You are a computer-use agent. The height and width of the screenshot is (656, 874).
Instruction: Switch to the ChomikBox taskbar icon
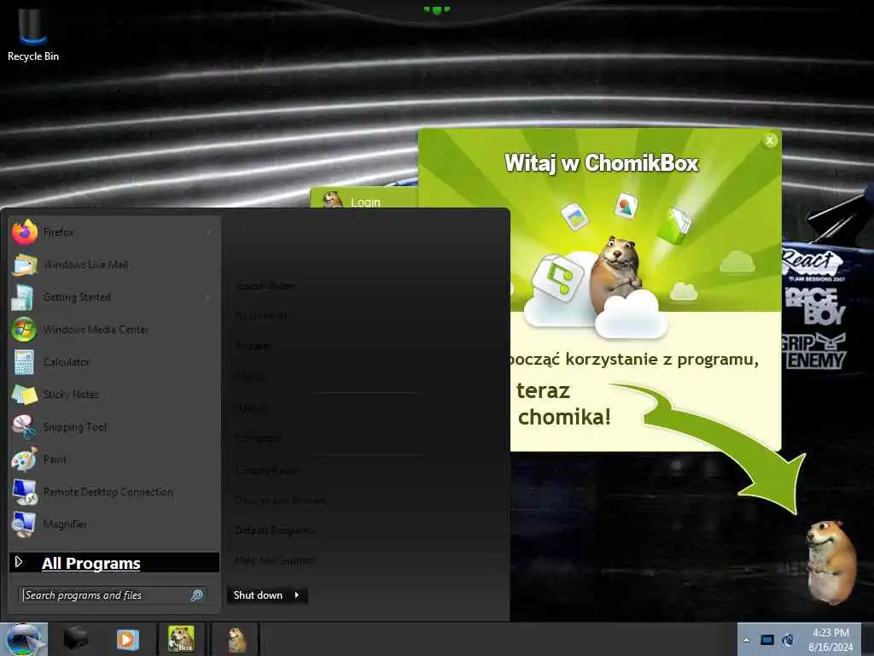point(182,639)
